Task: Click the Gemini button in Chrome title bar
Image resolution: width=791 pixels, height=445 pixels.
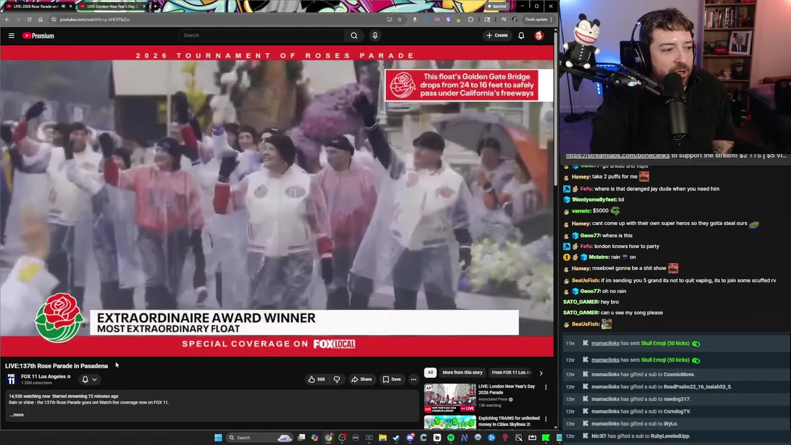Action: [x=496, y=6]
